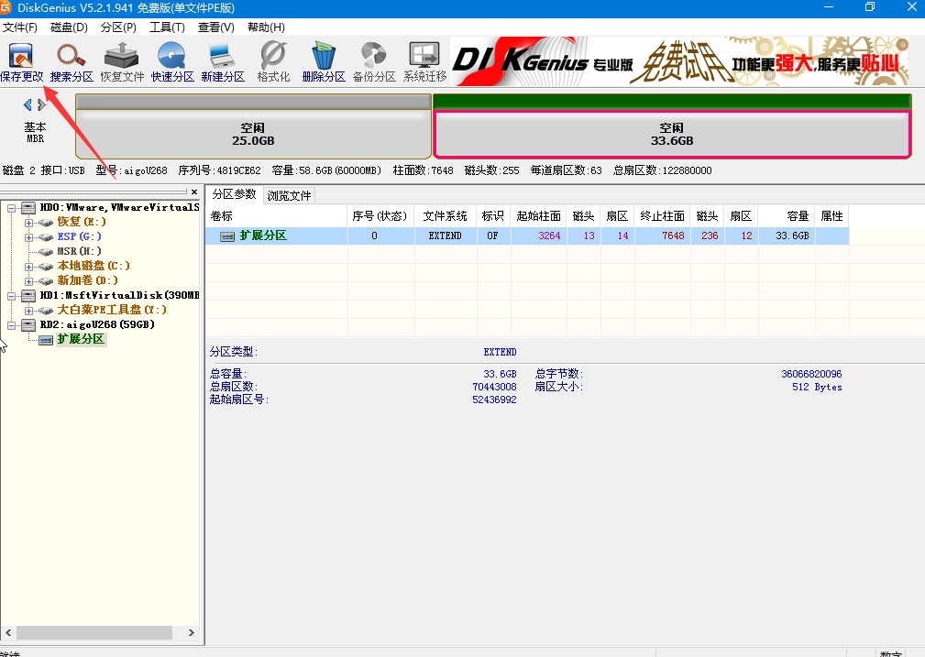Click the 本地磁盘(C:) drive icon
This screenshot has width=925, height=657.
(46, 267)
